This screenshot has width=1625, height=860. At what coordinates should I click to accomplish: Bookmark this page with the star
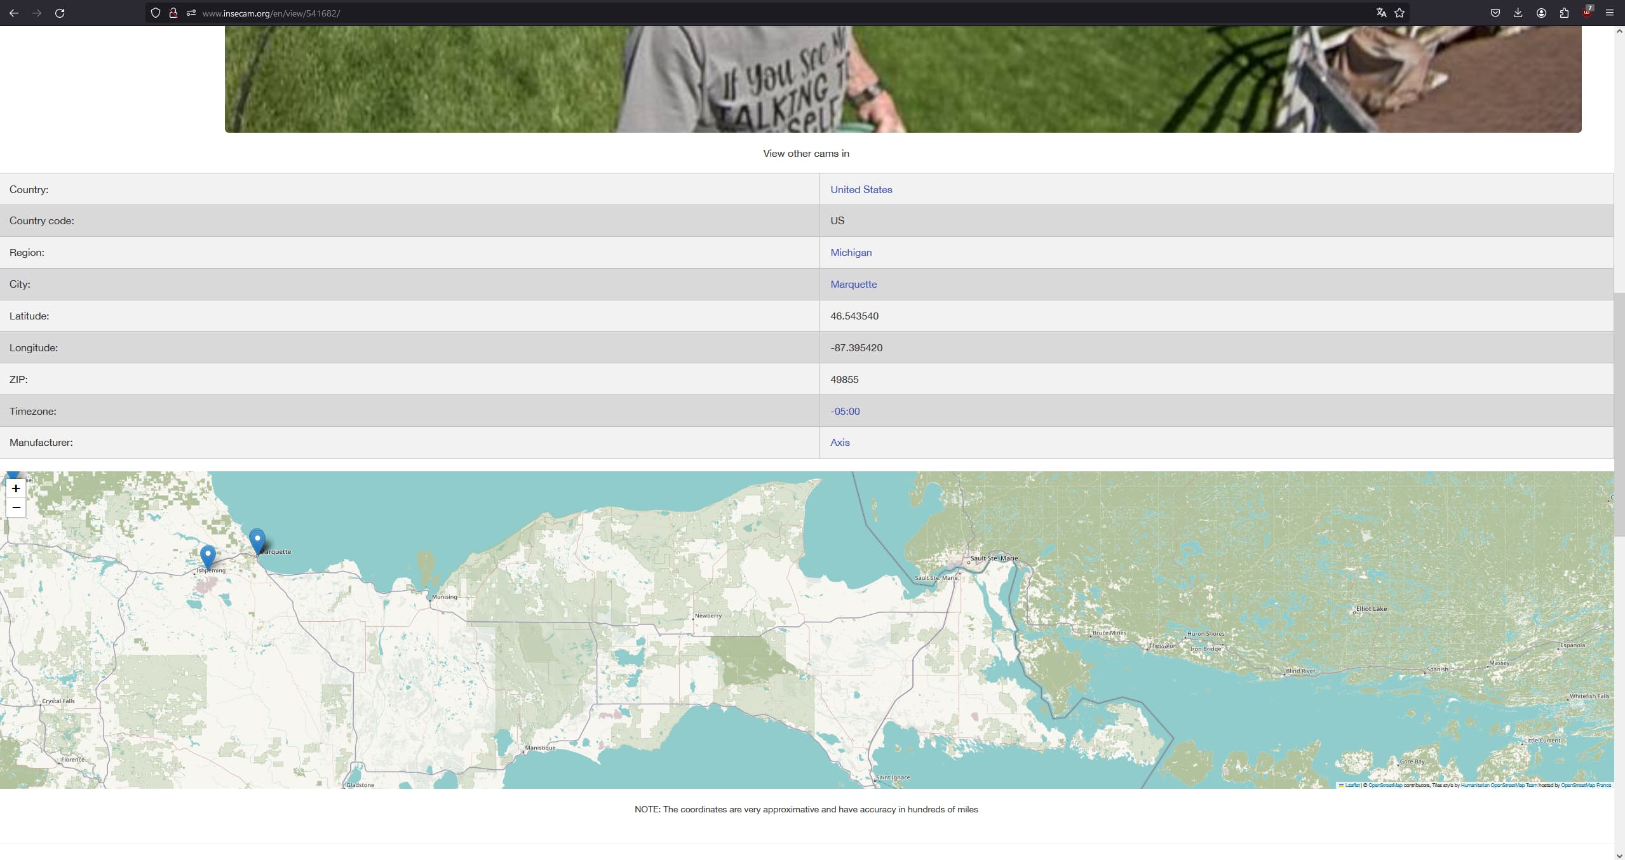[1399, 13]
